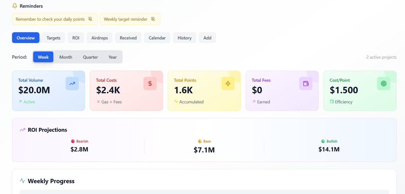
Task: Click the Cost/Point target icon
Action: pos(384,84)
